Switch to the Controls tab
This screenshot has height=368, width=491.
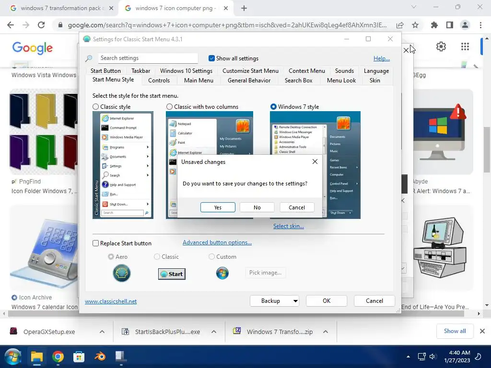[159, 80]
